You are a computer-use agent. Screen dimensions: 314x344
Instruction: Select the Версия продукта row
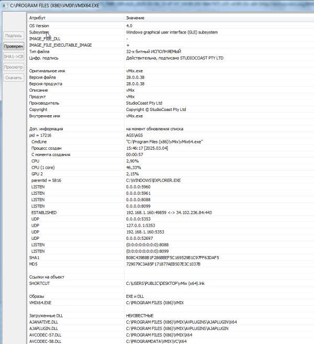[x=171, y=84]
